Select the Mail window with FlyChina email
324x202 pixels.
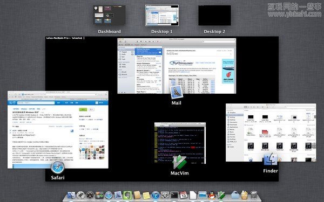(x=177, y=66)
